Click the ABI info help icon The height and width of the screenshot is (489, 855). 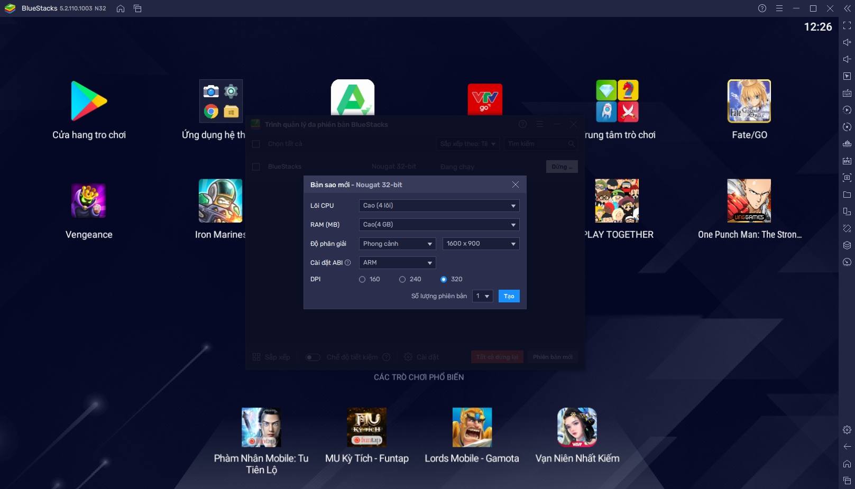pos(348,263)
